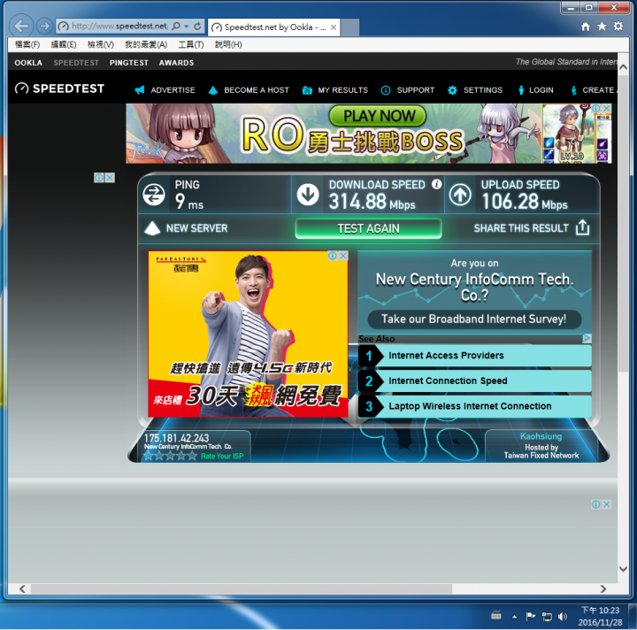637x630 pixels.
Task: Click the download speed arrow icon
Action: (x=308, y=194)
